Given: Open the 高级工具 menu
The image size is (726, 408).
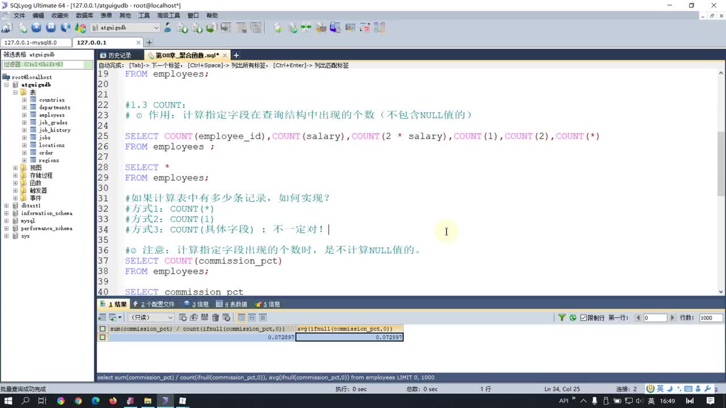Looking at the screenshot, I should 168,16.
